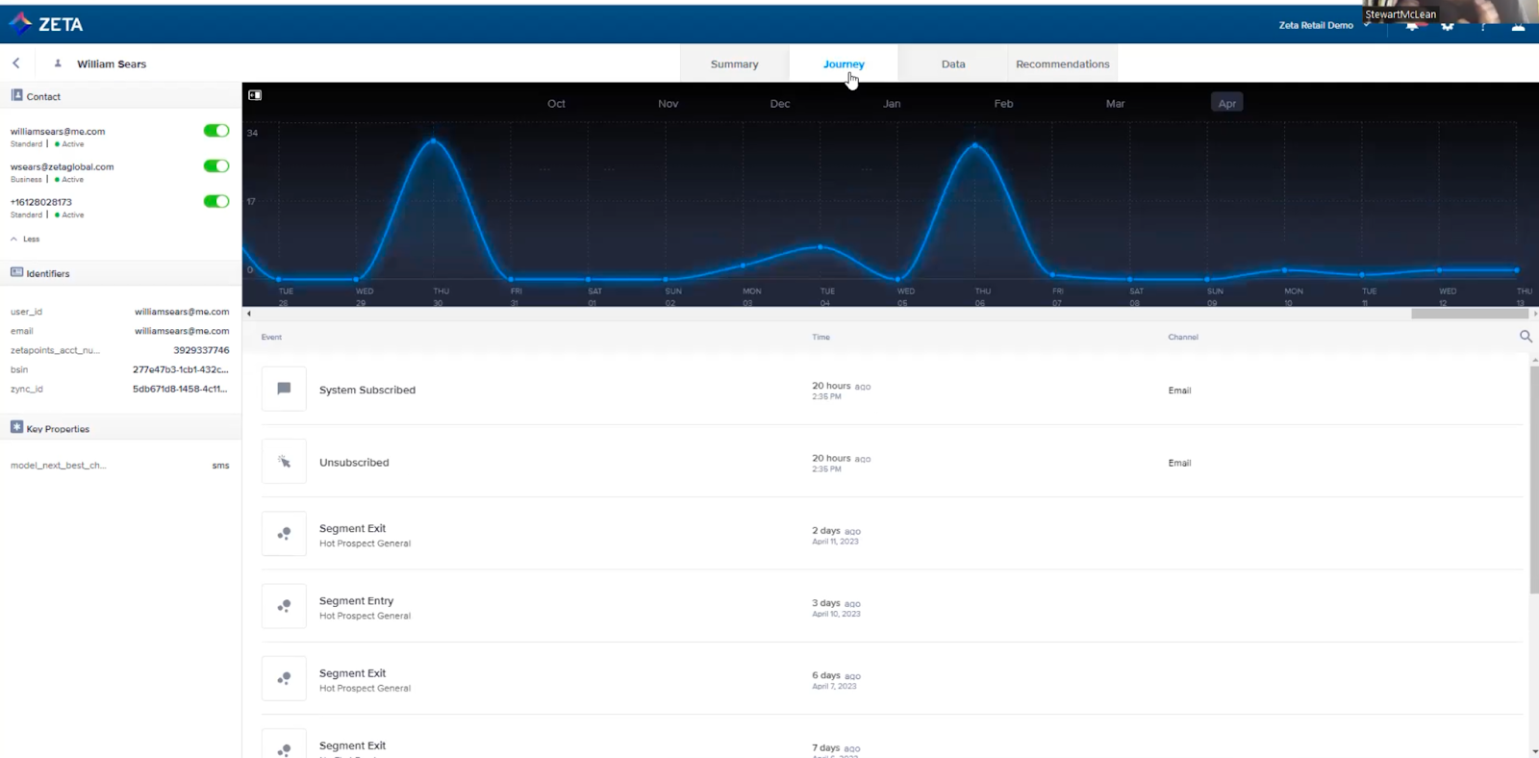1539x758 pixels.
Task: Click the person icon beside William Sears
Action: pyautogui.click(x=58, y=63)
